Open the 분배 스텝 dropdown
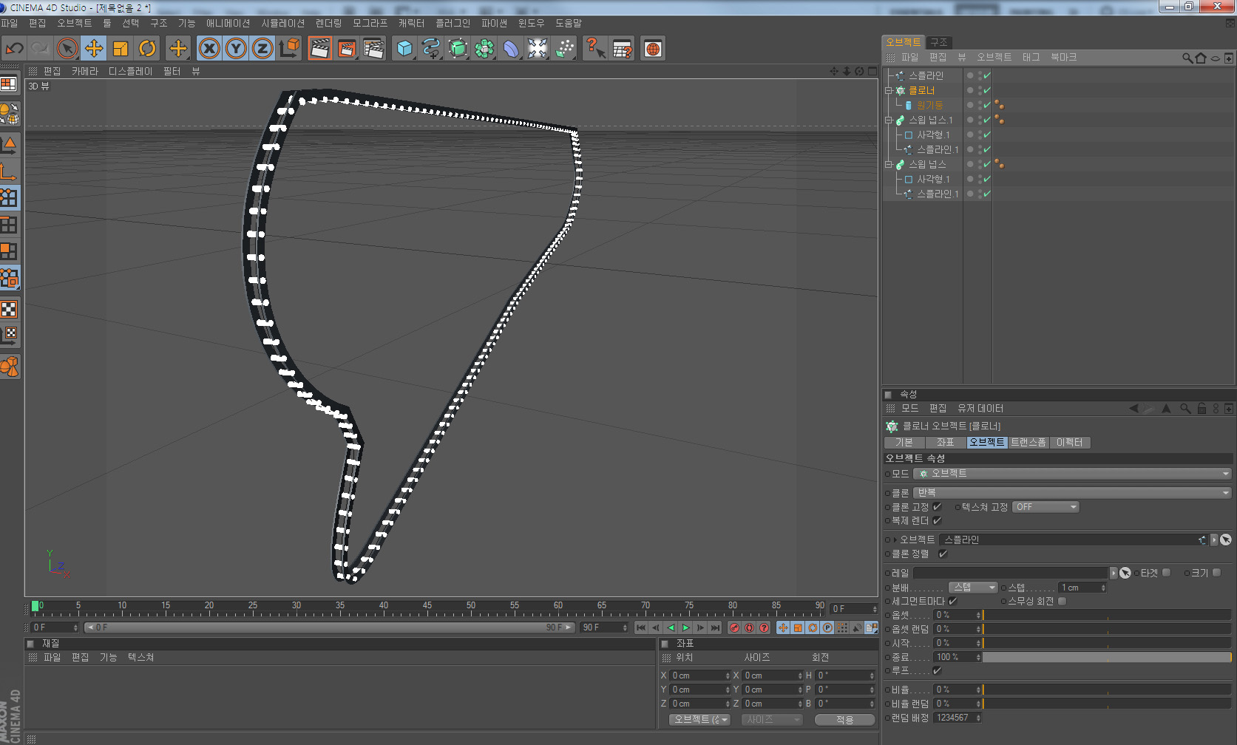This screenshot has height=745, width=1237. (973, 588)
